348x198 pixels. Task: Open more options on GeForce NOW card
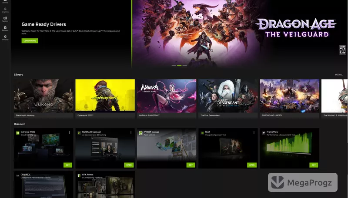pyautogui.click(x=70, y=132)
